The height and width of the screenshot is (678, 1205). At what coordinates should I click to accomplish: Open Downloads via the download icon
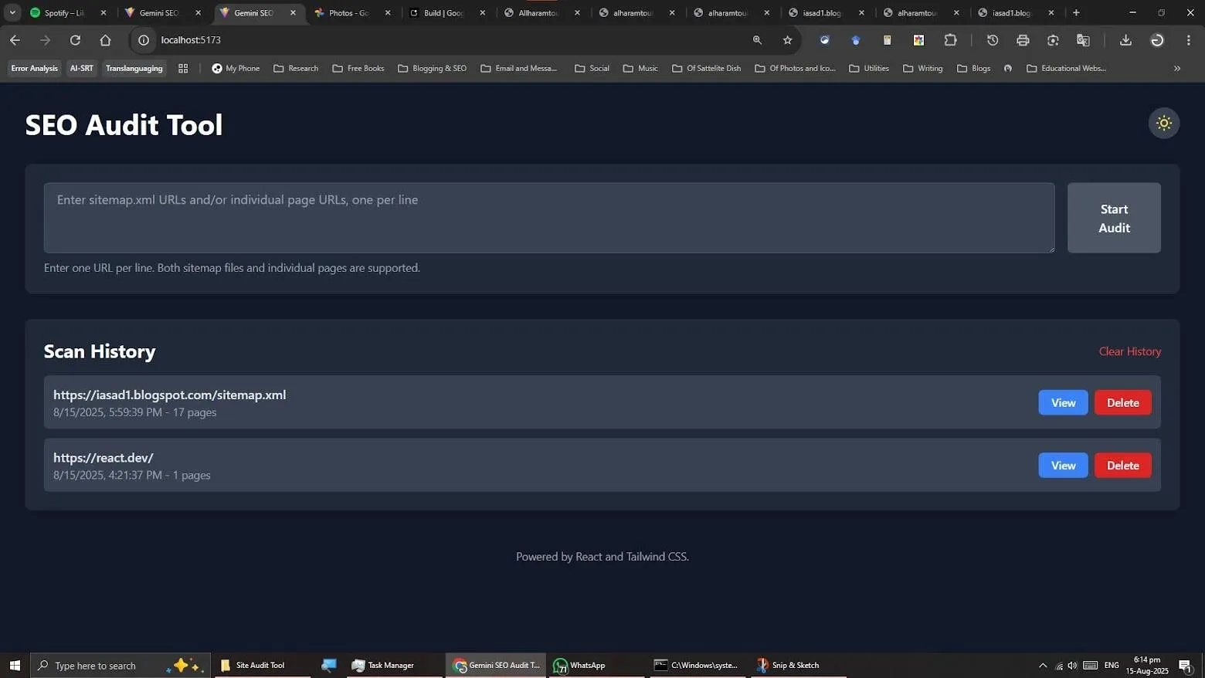(x=1126, y=39)
